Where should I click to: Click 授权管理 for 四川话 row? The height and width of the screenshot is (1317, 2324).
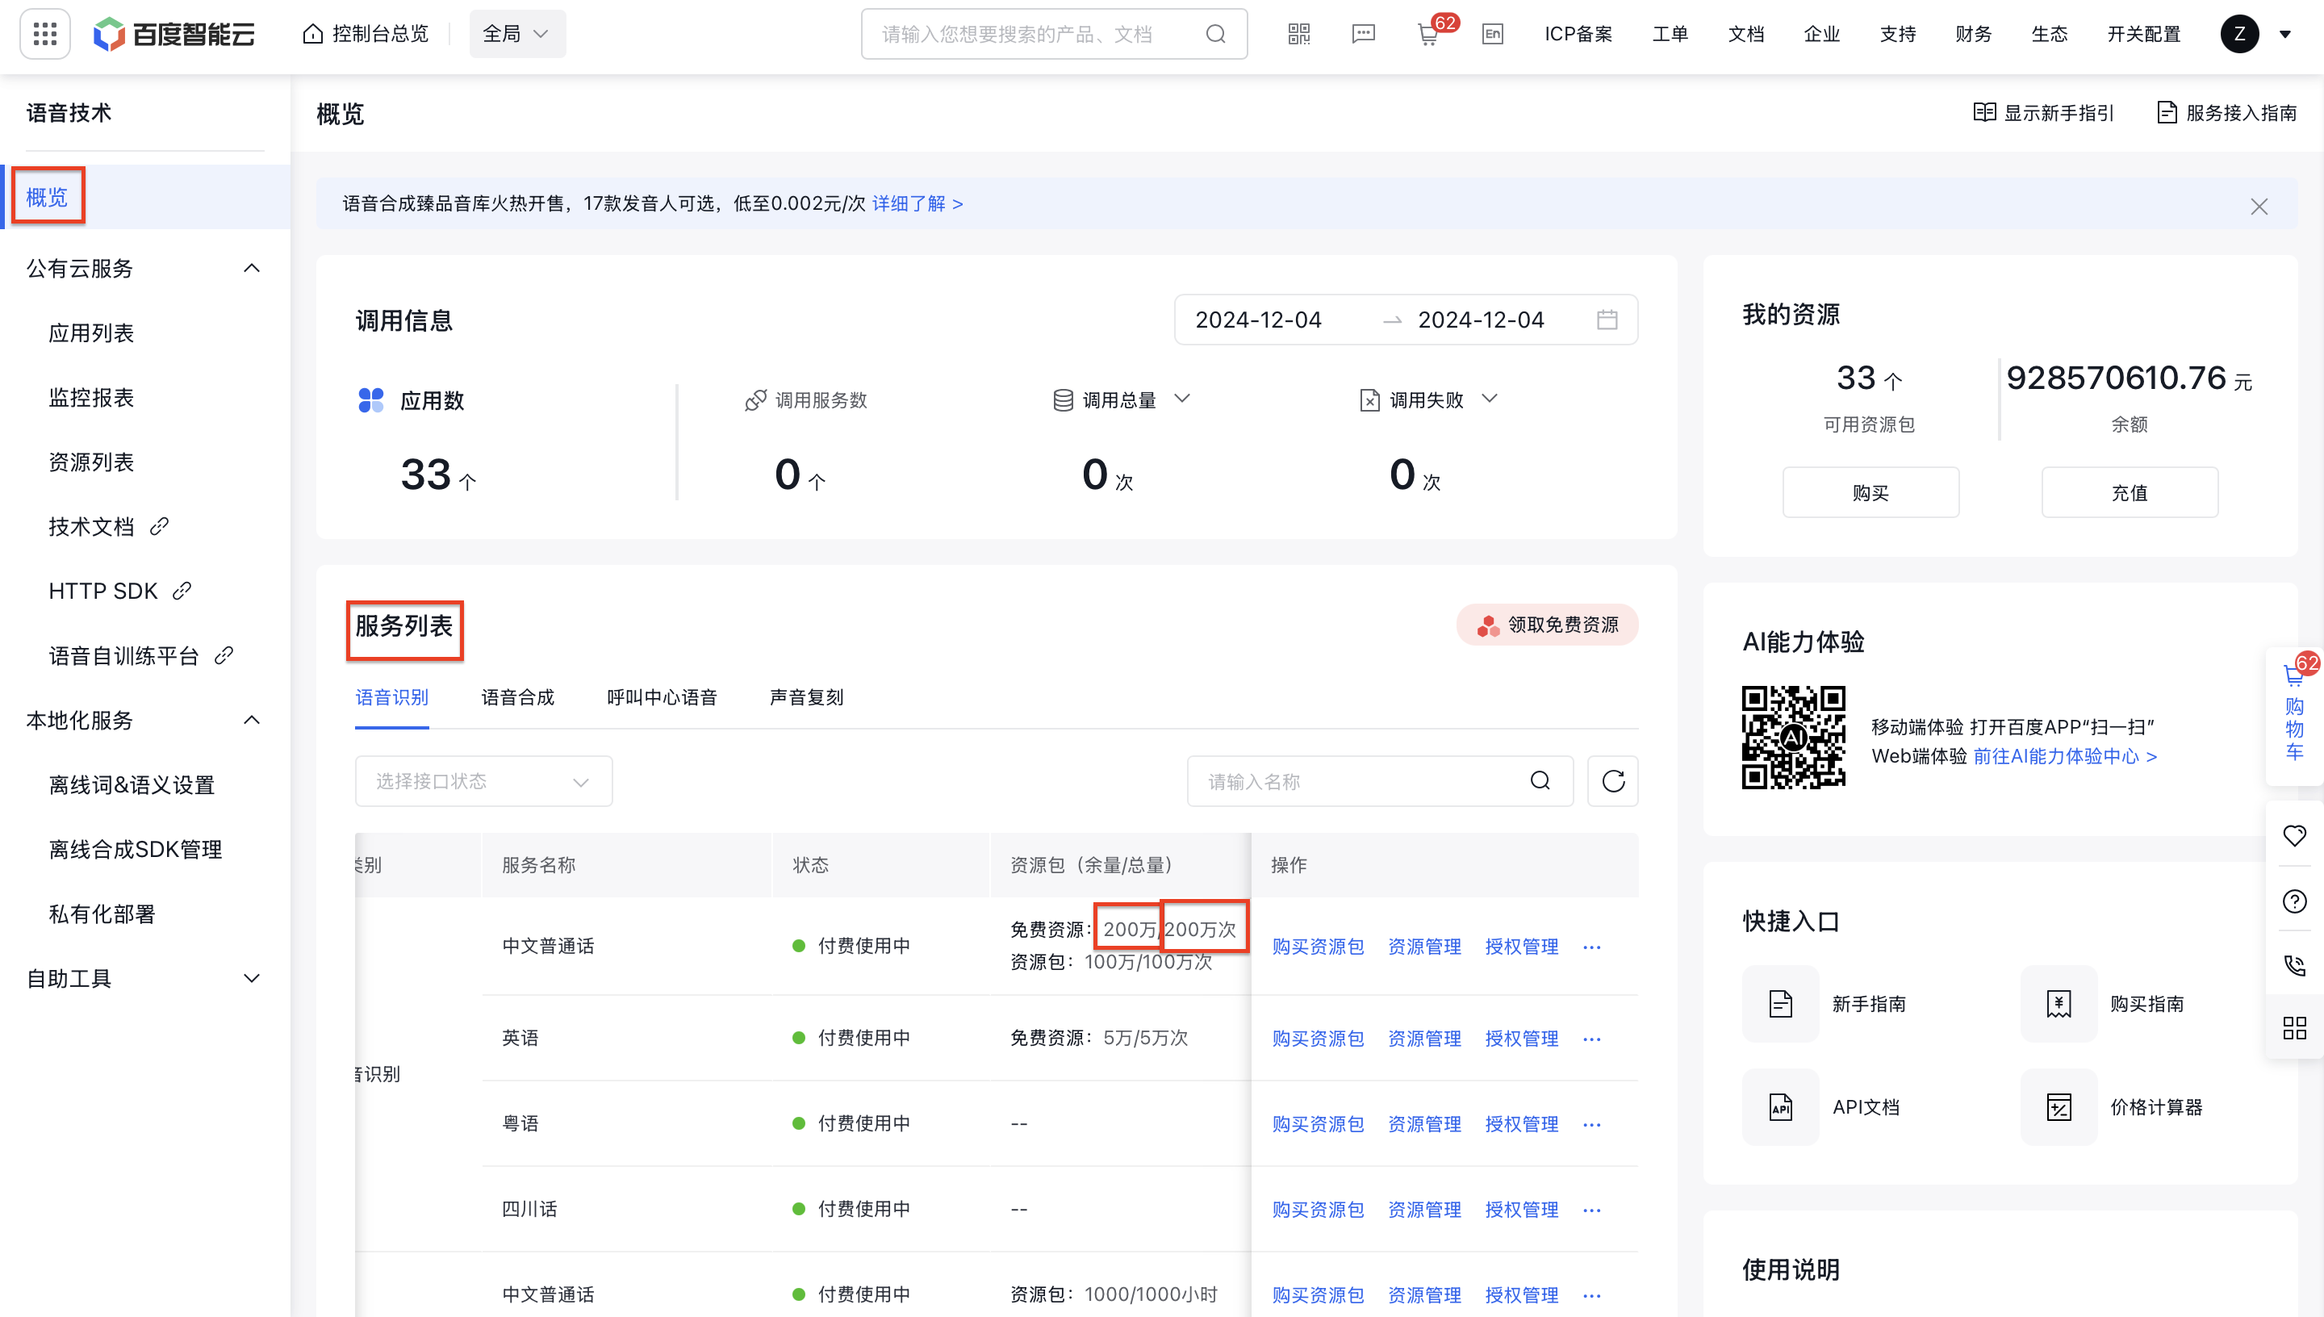(1521, 1210)
